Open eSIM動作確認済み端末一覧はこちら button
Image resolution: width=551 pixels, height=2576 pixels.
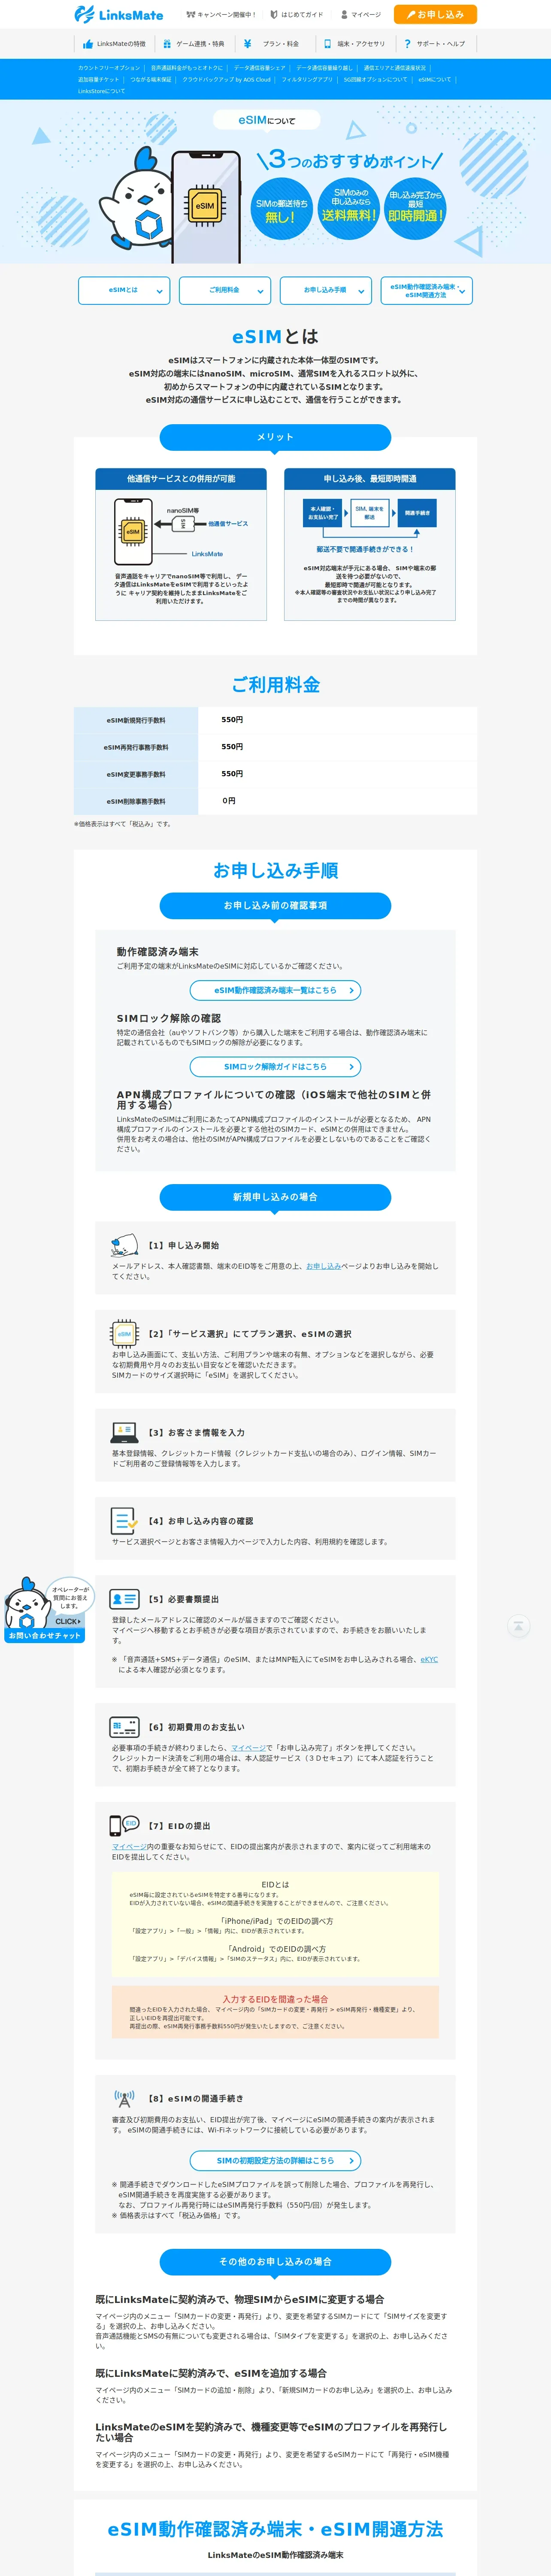tap(275, 990)
